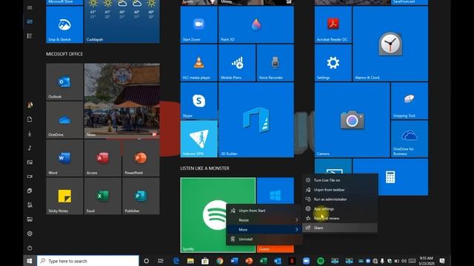The width and height of the screenshot is (474, 266).
Task: Open the Action Center notifications
Action: (442, 261)
